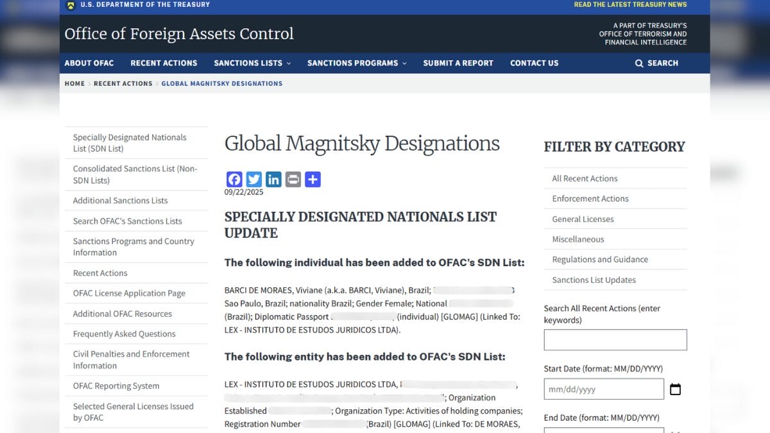This screenshot has height=433, width=770.
Task: Click the Twitter share icon
Action: click(254, 180)
